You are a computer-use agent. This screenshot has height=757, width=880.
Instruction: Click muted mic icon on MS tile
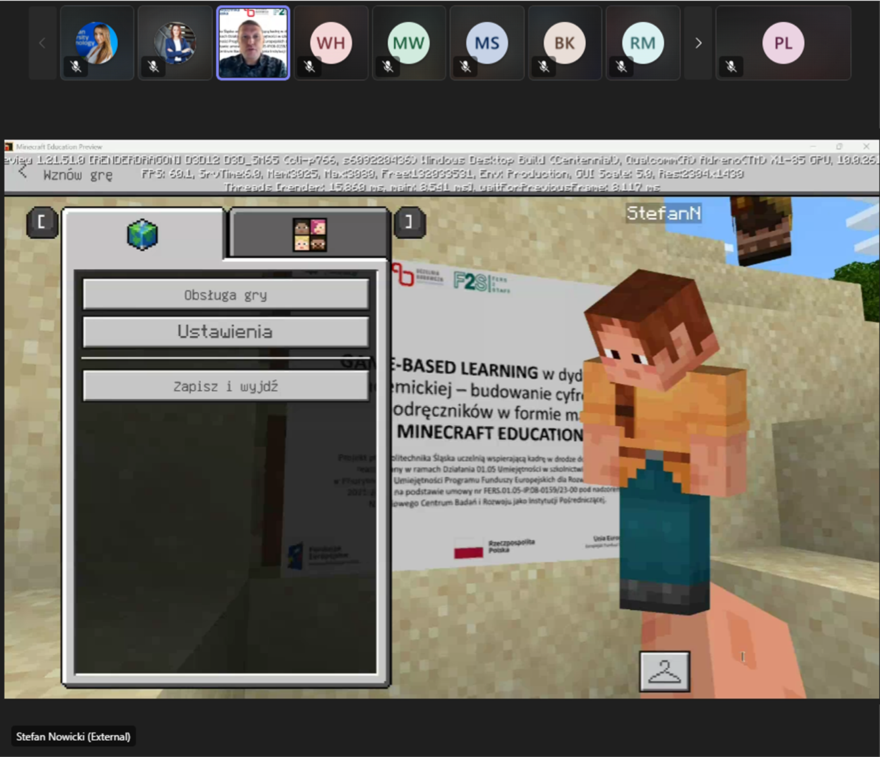465,66
